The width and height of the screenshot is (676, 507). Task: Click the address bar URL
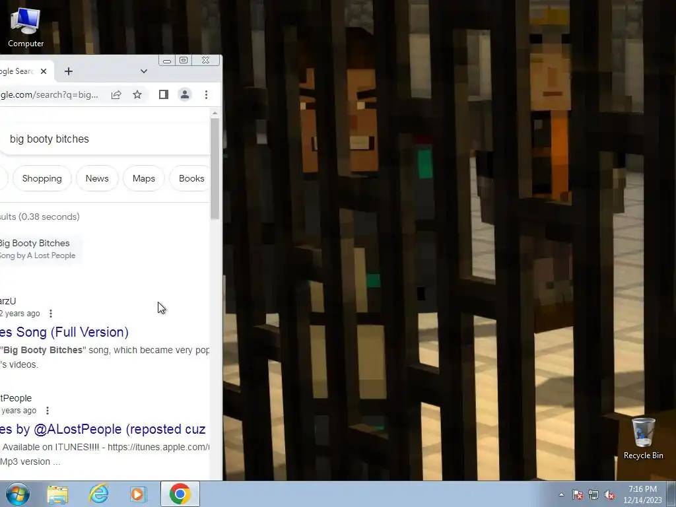49,94
